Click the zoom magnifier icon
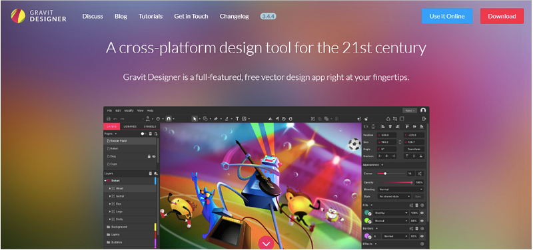The width and height of the screenshot is (533, 250). pos(148,118)
